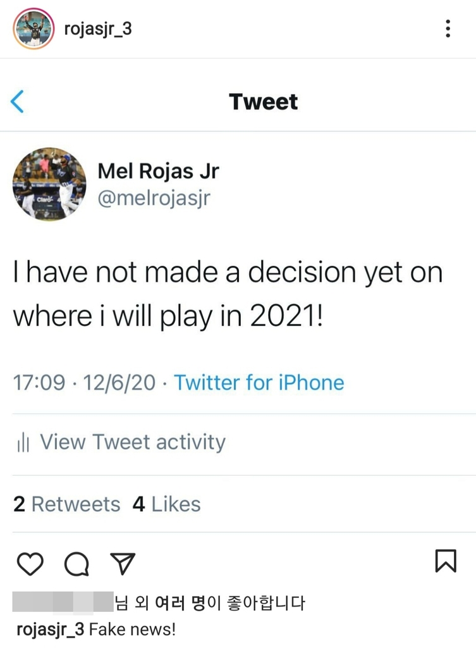Image resolution: width=476 pixels, height=648 pixels.
Task: Tap rojasjr_3 username in the caption
Action: click(49, 630)
